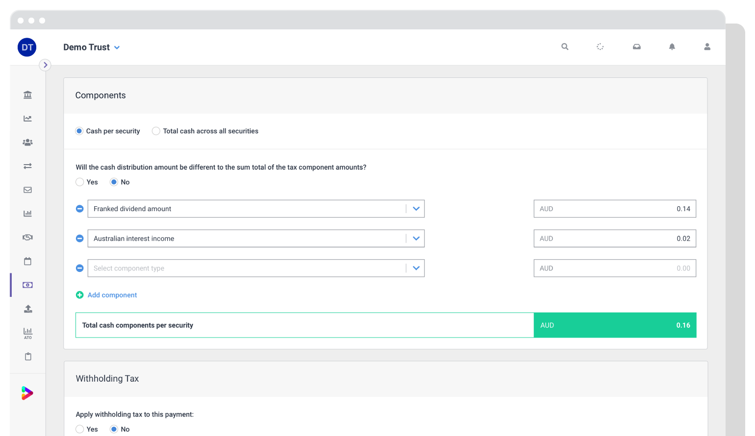Check notifications via the bell icon
Image resolution: width=755 pixels, height=436 pixels.
[672, 47]
